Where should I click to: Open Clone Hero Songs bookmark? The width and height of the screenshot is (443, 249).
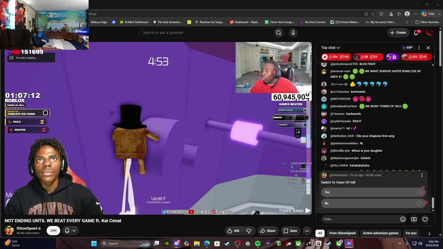pos(280,22)
